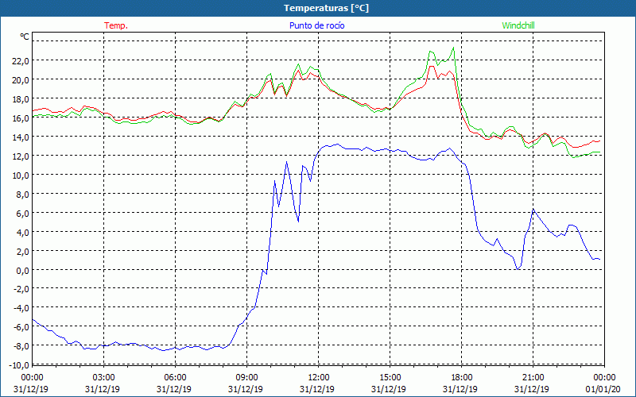Click the 16,0 y-axis value
This screenshot has height=397, width=636.
[21, 118]
